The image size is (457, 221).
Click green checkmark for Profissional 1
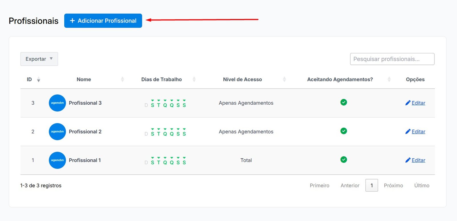tap(344, 160)
